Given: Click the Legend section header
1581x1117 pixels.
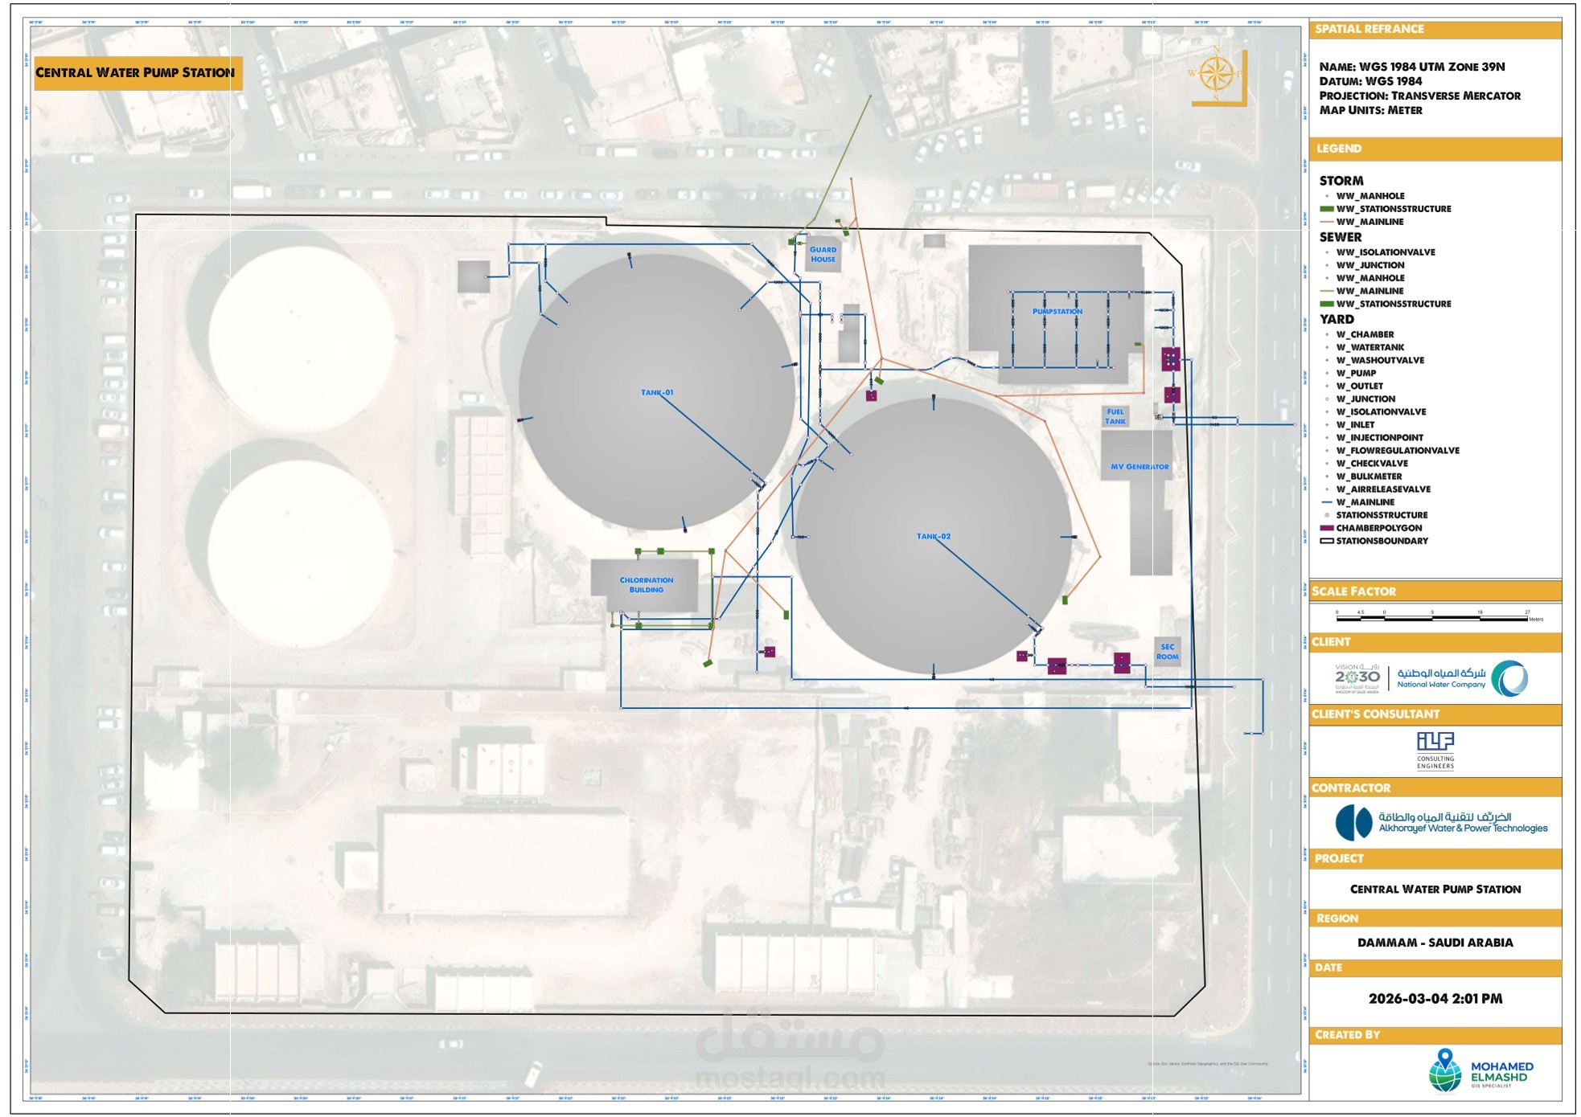Looking at the screenshot, I should click(x=1435, y=149).
